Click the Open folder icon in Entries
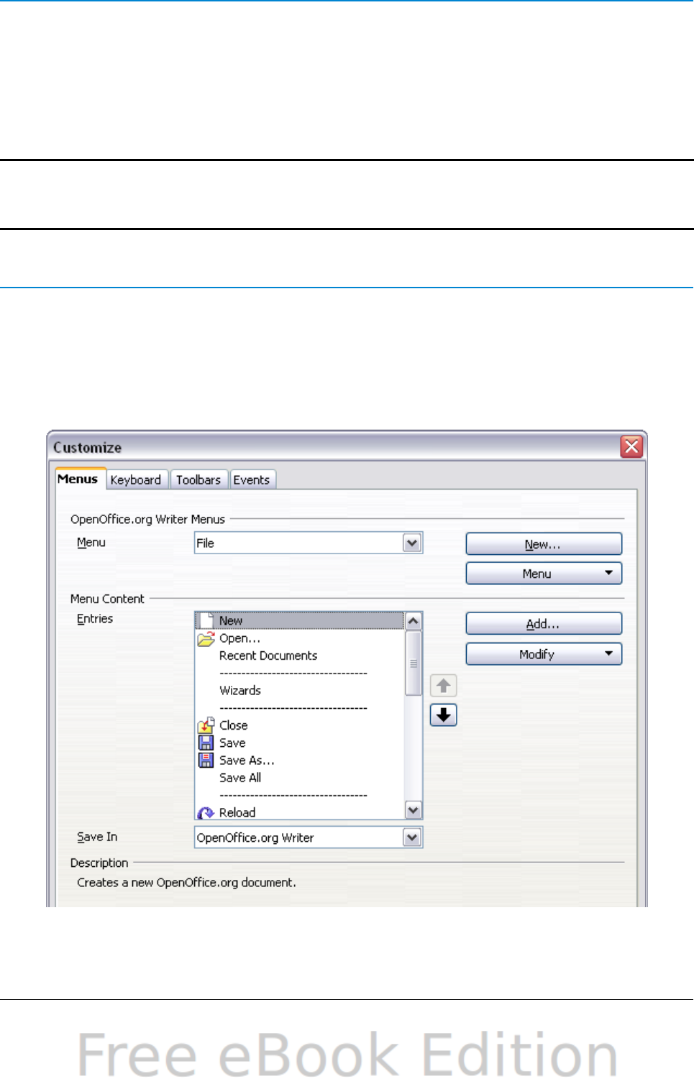 click(x=206, y=638)
